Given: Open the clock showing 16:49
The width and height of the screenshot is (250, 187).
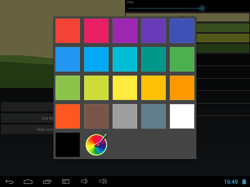Looking at the screenshot, I should [x=231, y=182].
